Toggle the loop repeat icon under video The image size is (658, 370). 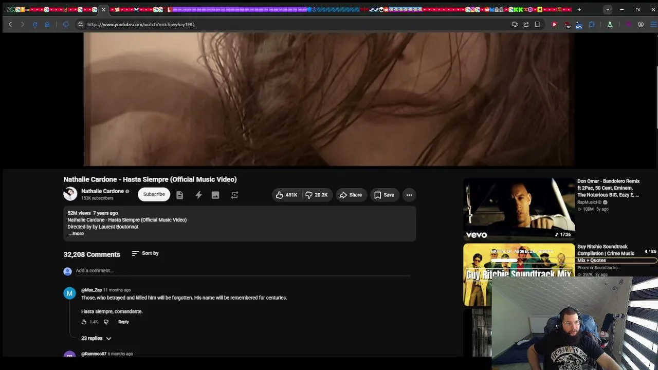pyautogui.click(x=234, y=195)
